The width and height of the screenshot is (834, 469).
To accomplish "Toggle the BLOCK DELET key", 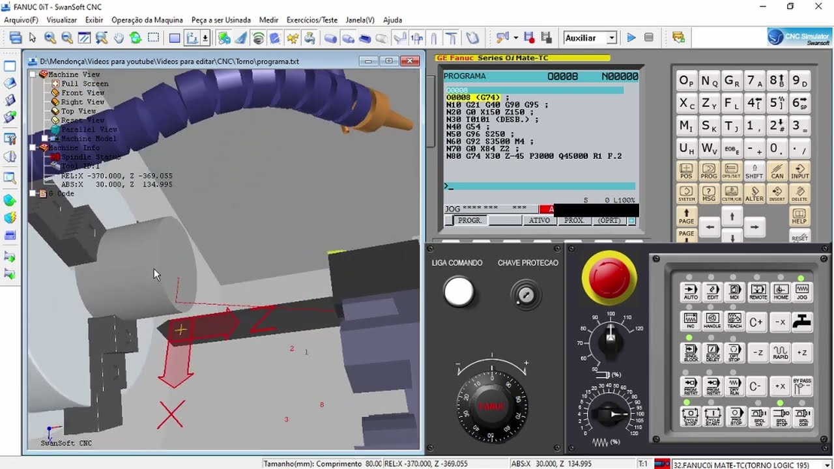I will click(x=713, y=352).
